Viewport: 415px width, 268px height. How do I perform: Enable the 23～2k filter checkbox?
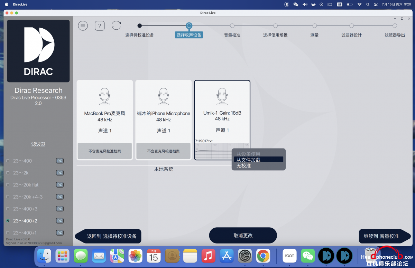click(x=8, y=173)
